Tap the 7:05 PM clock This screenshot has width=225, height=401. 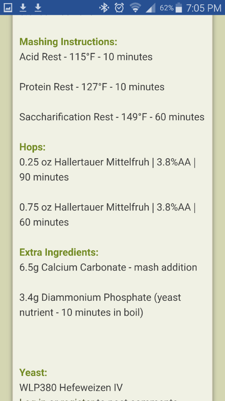click(204, 8)
